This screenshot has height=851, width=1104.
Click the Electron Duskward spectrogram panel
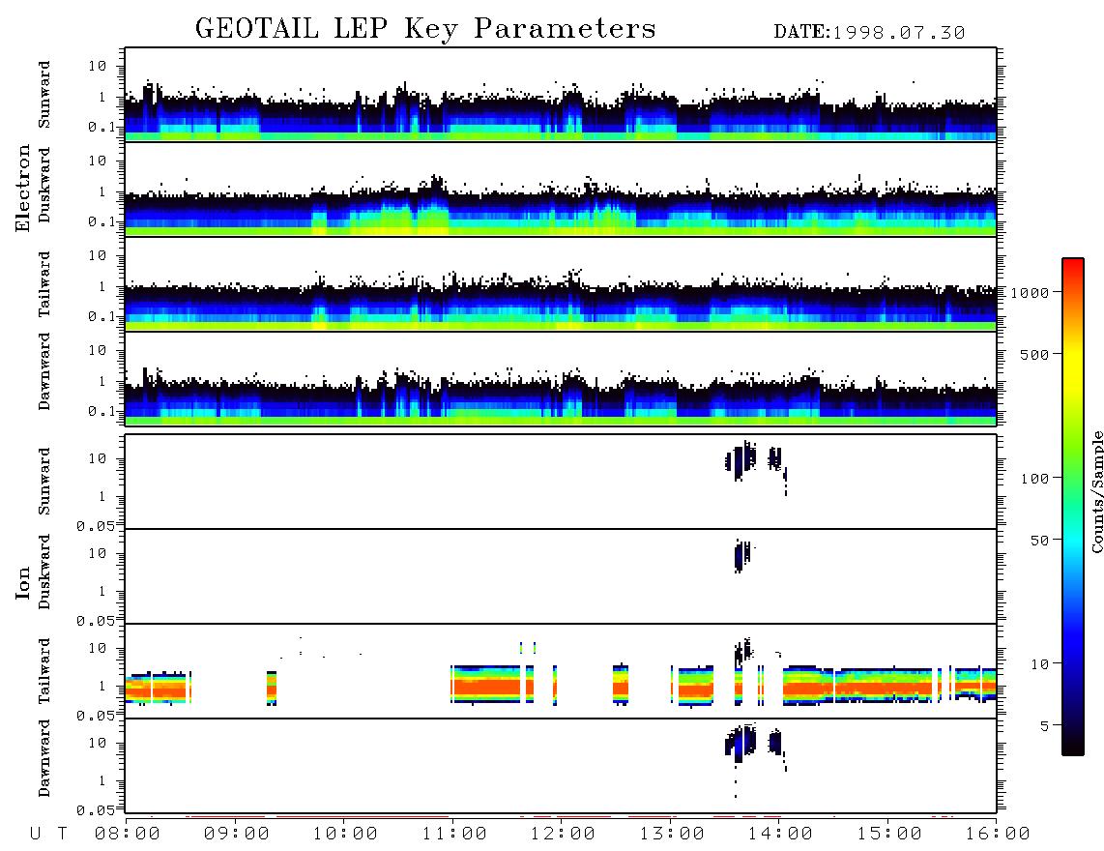[561, 189]
